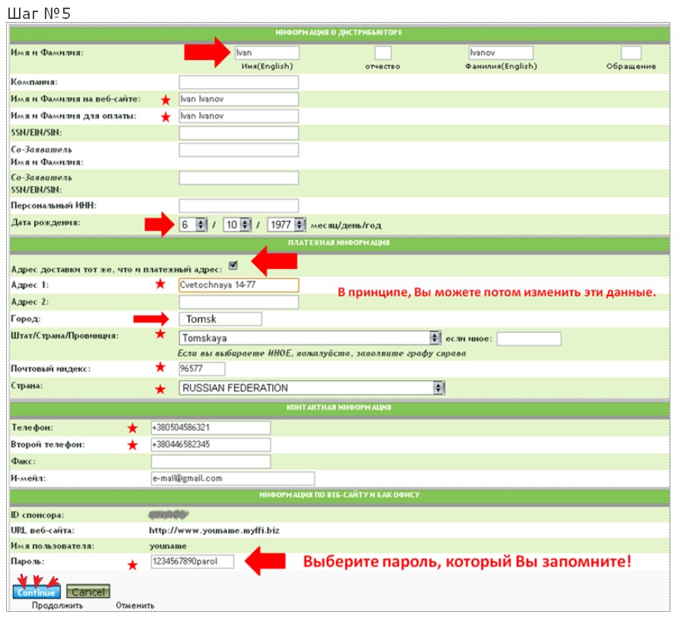Tick the shipping address same as billing checkbox
Image resolution: width=681 pixels, height=621 pixels.
click(x=233, y=266)
